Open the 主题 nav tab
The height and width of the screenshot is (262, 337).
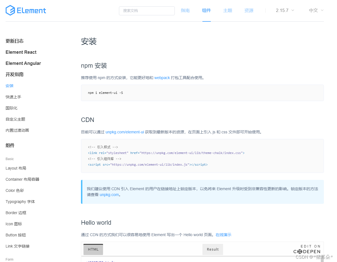tap(228, 11)
